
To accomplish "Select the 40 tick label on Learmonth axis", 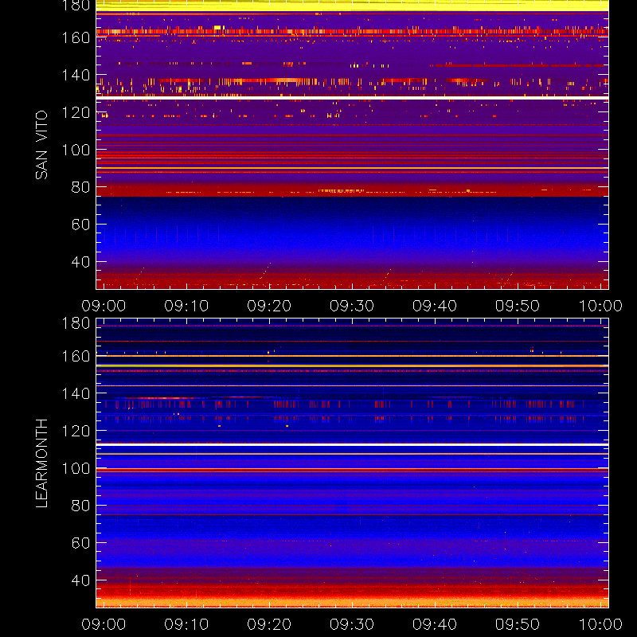I will pyautogui.click(x=80, y=580).
